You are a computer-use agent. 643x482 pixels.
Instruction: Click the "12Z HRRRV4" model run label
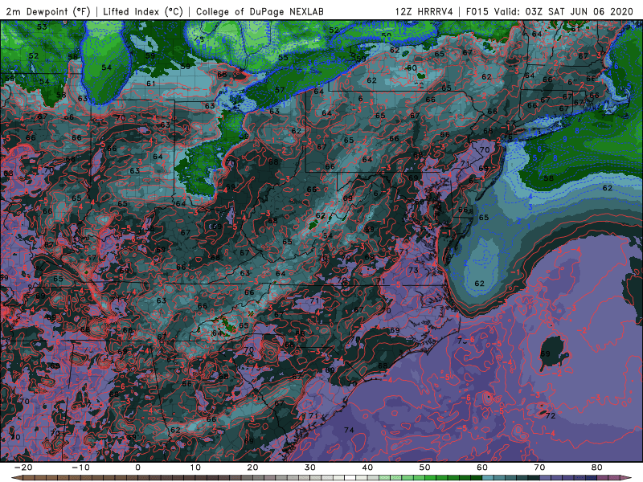(x=424, y=12)
